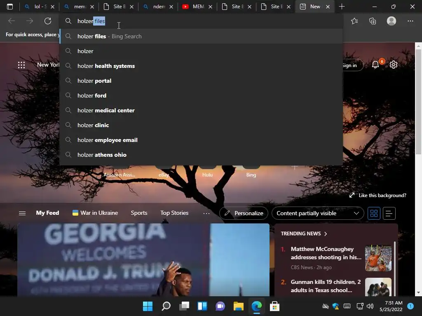Read the Gunman kills 19 children story
The height and width of the screenshot is (316, 422).
point(326,286)
